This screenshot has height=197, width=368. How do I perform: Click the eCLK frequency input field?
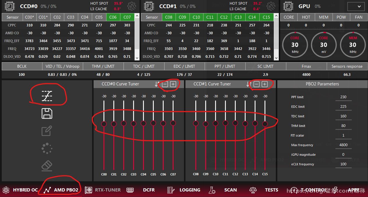click(x=343, y=164)
